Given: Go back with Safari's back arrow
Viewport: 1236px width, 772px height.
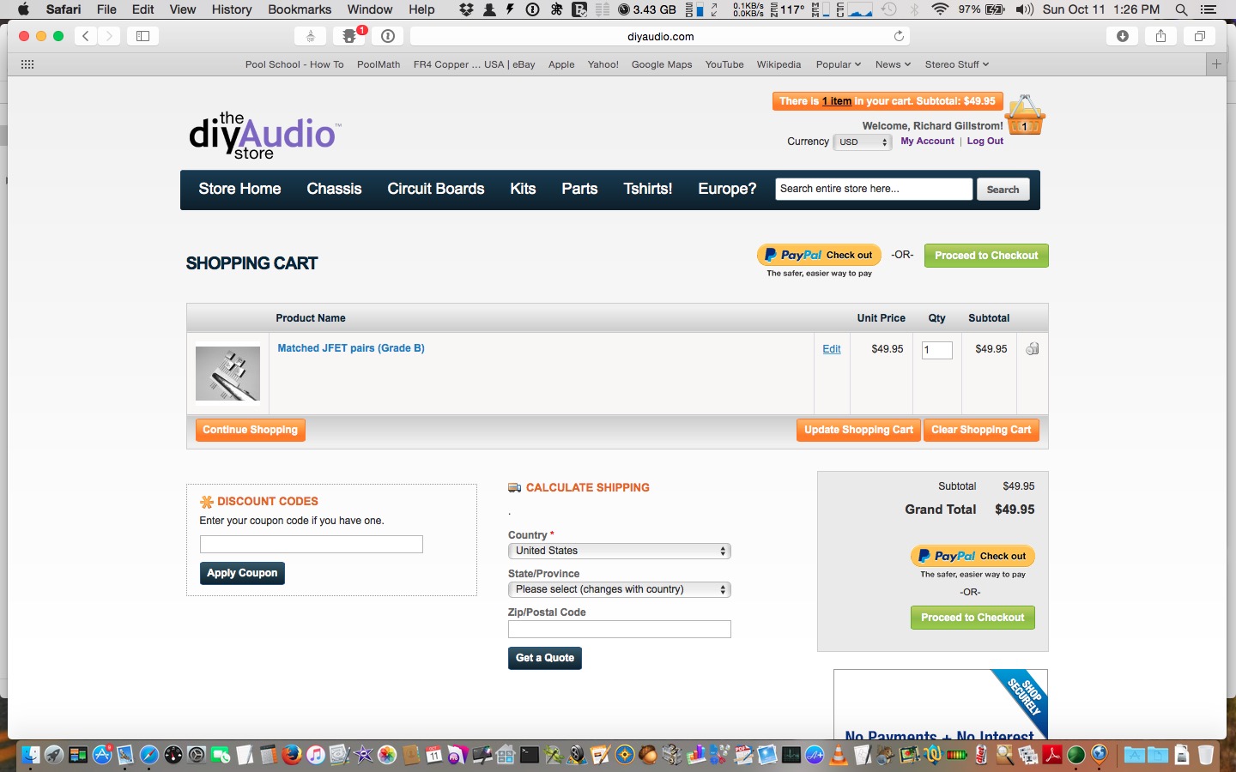Looking at the screenshot, I should [86, 36].
